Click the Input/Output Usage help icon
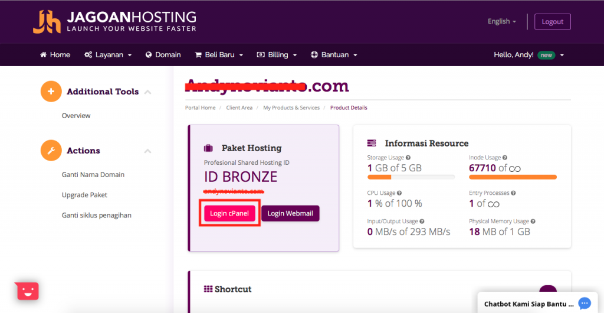The height and width of the screenshot is (313, 604). (x=422, y=221)
